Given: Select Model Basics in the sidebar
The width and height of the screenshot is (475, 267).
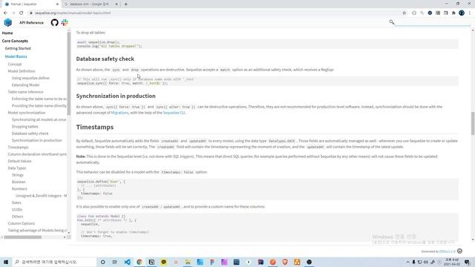Looking at the screenshot, I should 16,56.
